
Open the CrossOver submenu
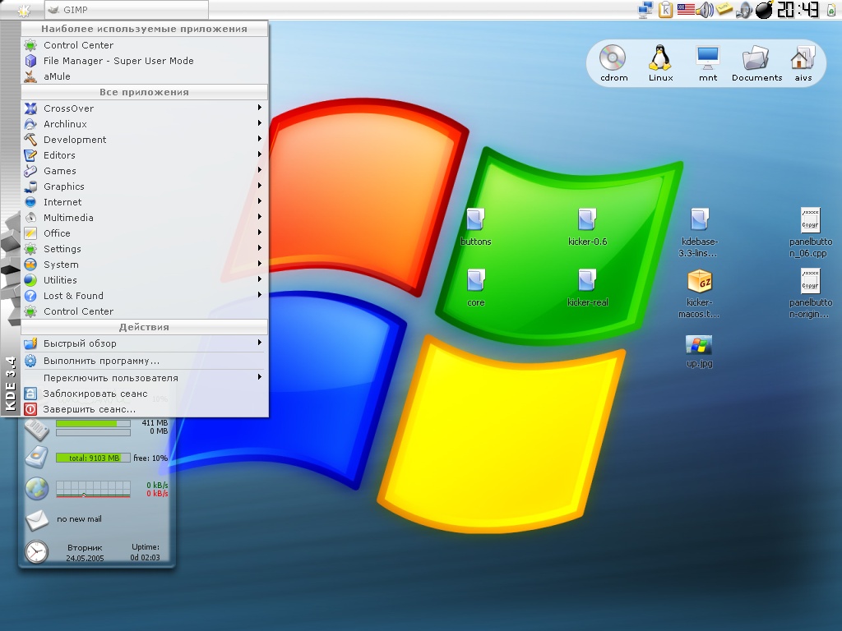click(x=145, y=108)
